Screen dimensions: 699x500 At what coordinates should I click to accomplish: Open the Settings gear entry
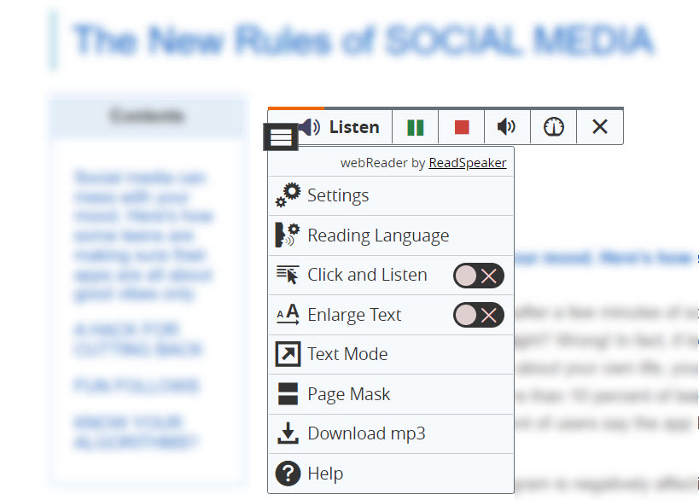[x=288, y=195]
